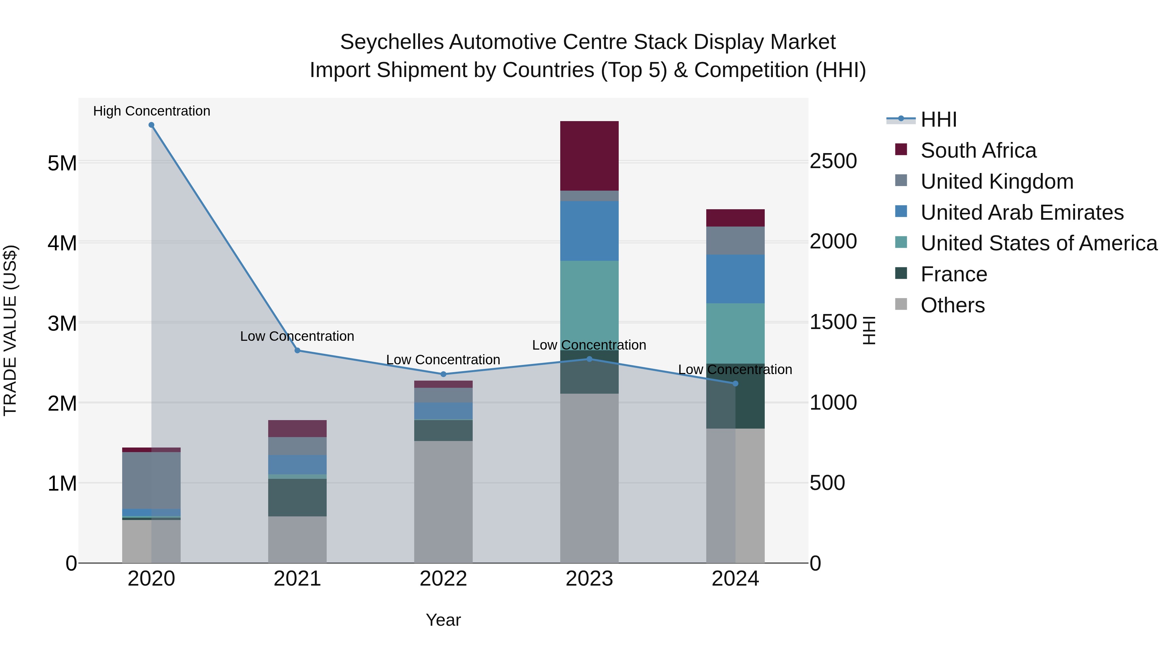Viewport: 1176px width, 661px height.
Task: Click South Africa segment of 2021 bar
Action: (x=297, y=429)
